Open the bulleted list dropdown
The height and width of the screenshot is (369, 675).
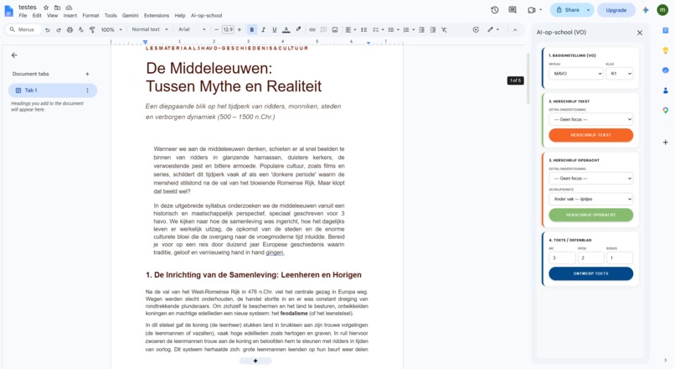click(394, 29)
